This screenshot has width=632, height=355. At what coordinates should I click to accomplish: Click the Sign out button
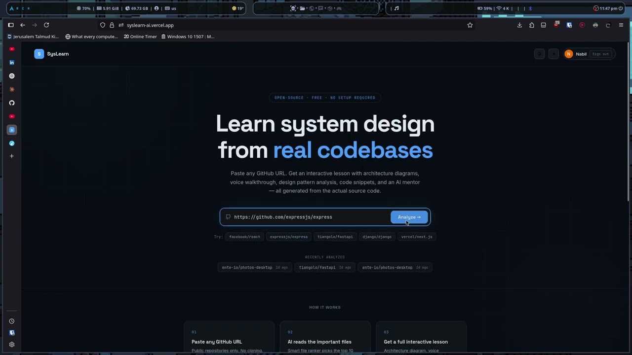point(600,54)
